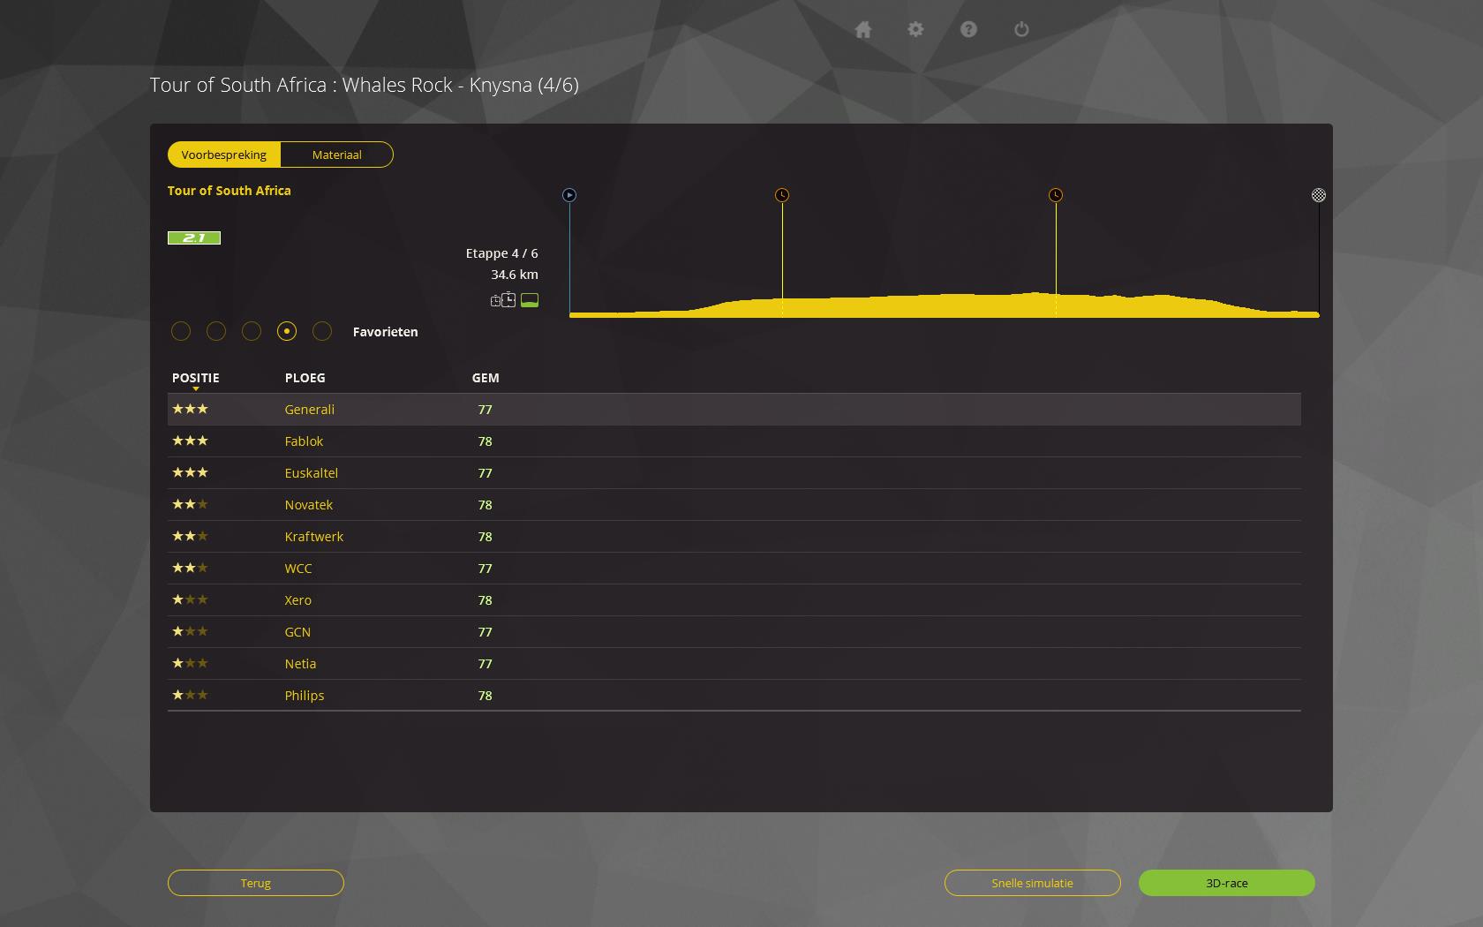Image resolution: width=1483 pixels, height=927 pixels.
Task: Click Euskaltel average value 77
Action: coord(486,473)
